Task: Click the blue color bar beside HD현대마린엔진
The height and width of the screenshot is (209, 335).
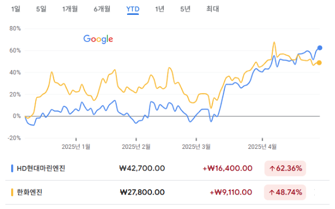Action: [x=12, y=169]
